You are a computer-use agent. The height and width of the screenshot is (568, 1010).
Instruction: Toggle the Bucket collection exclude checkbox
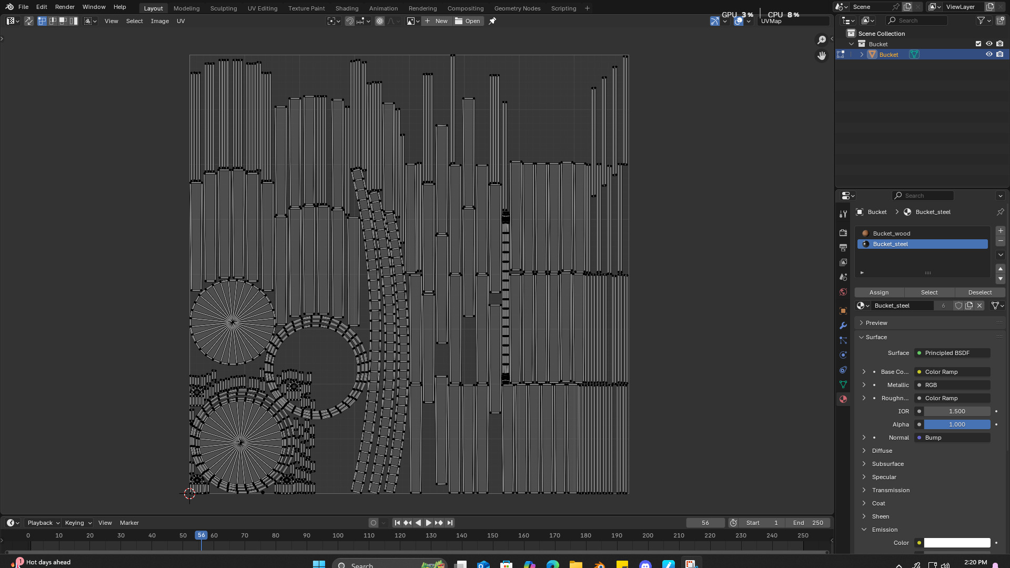(x=978, y=44)
